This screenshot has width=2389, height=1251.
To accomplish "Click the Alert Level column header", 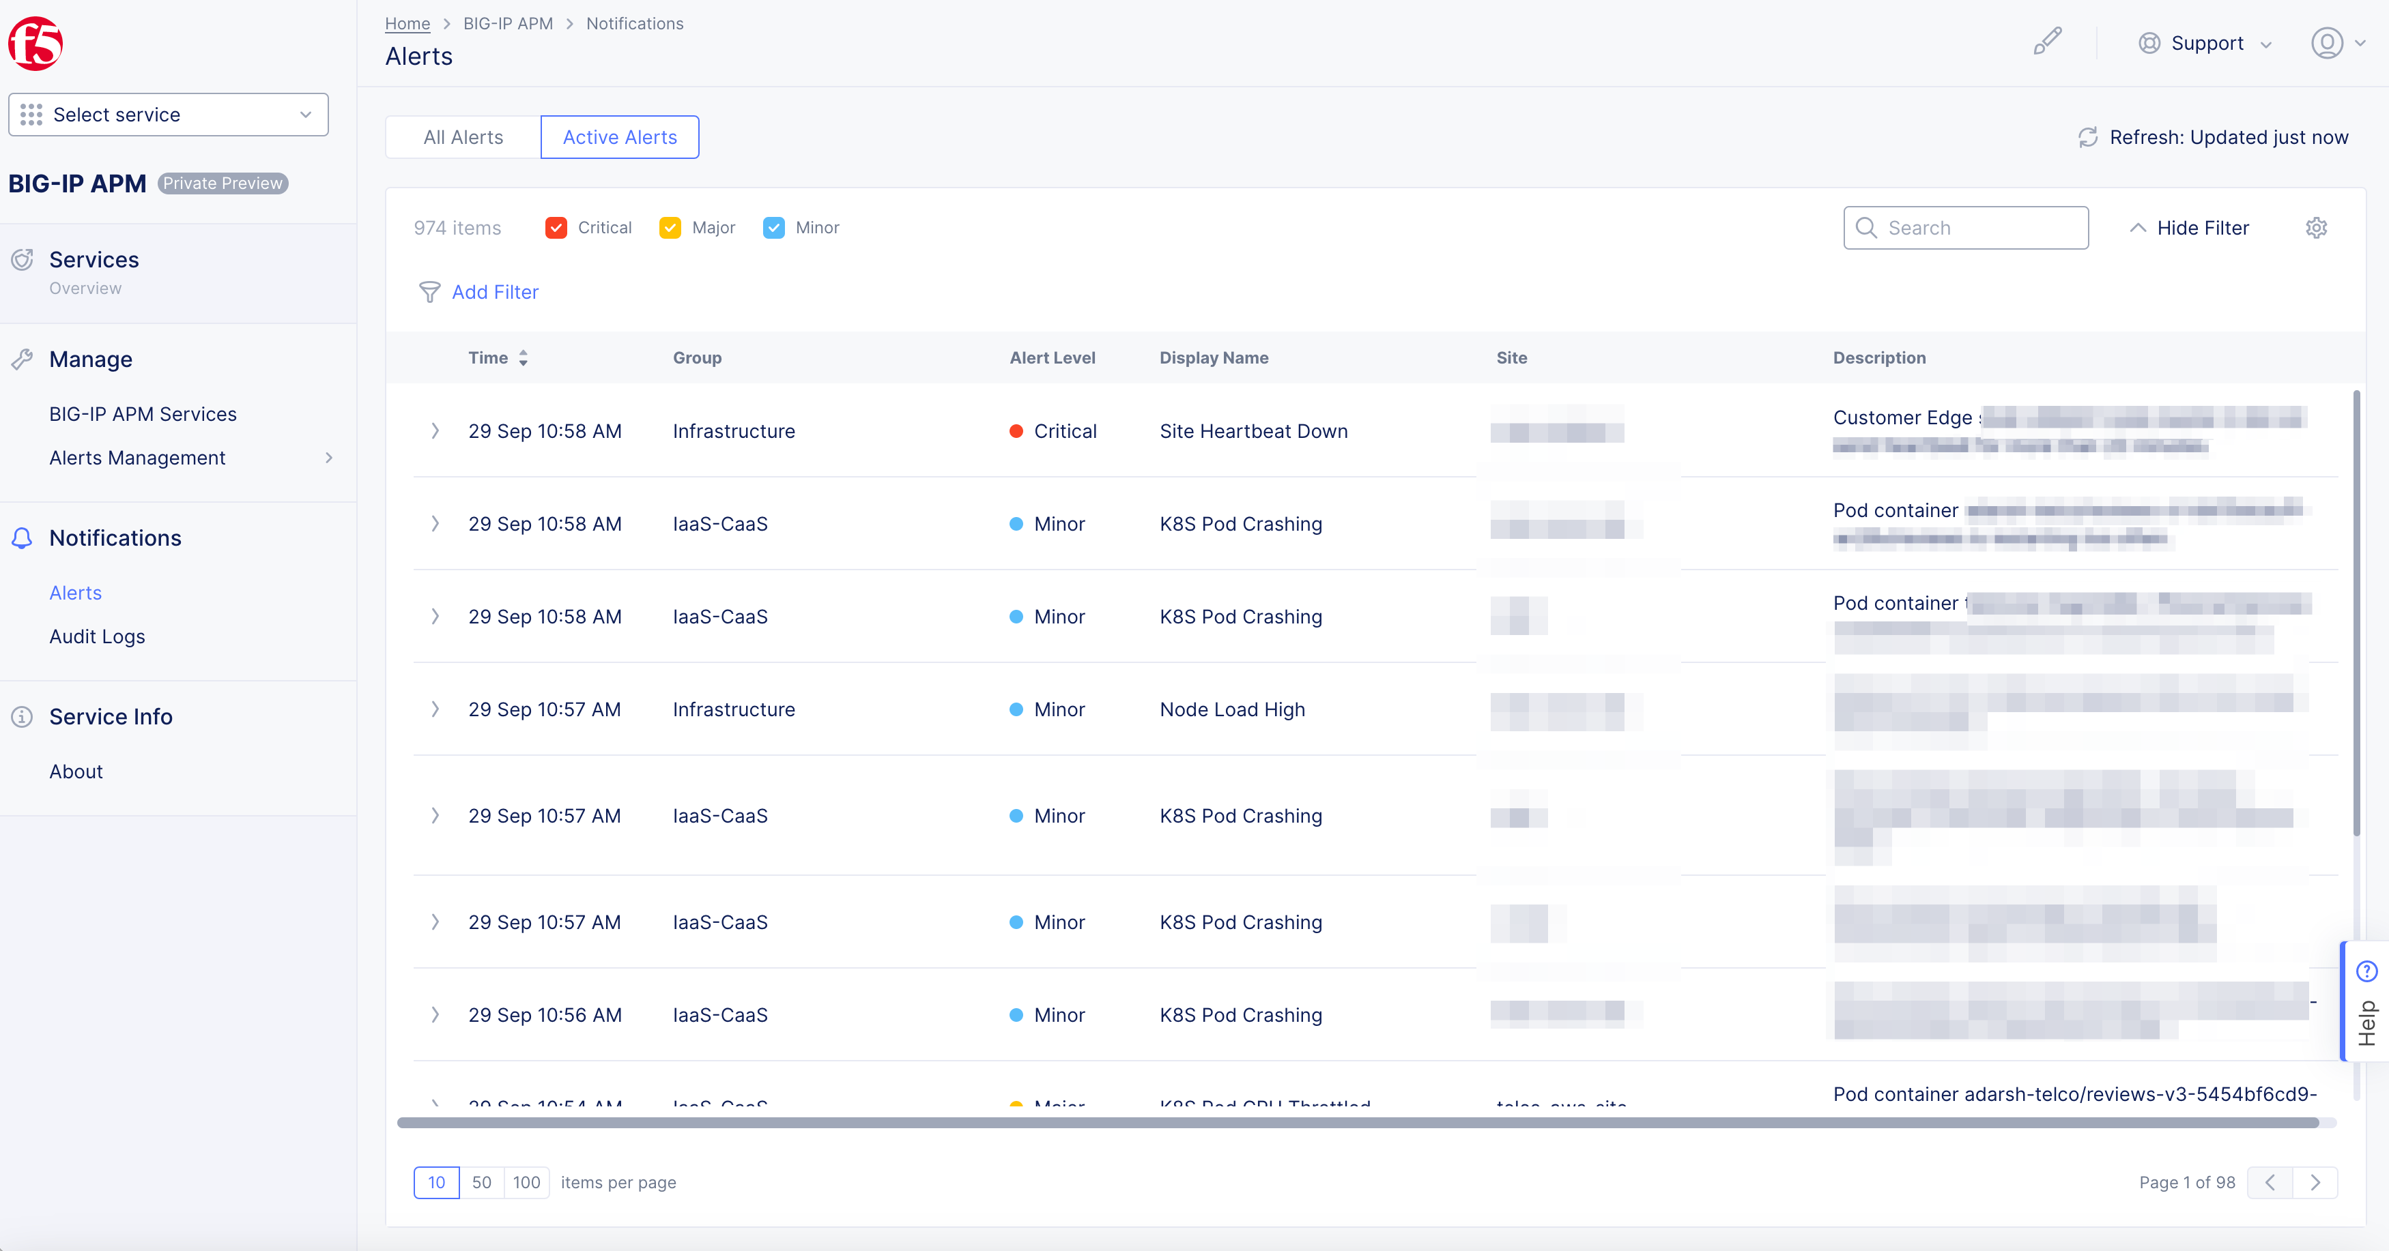I will (x=1053, y=359).
